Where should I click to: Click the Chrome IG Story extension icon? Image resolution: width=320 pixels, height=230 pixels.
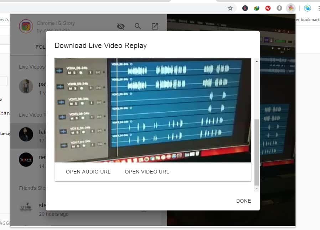[291, 8]
